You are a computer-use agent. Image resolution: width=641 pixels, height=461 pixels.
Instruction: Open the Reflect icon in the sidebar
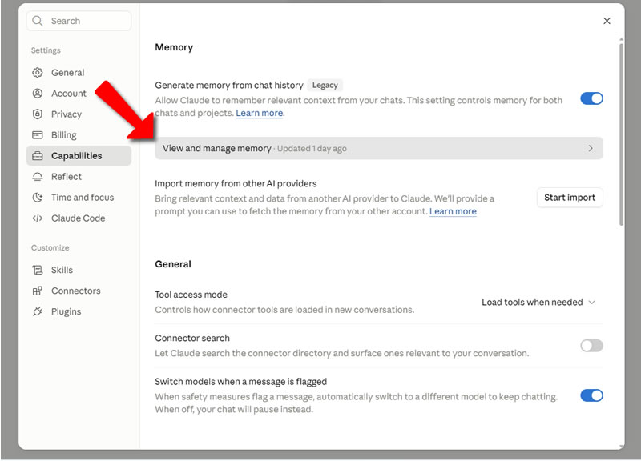click(x=37, y=177)
